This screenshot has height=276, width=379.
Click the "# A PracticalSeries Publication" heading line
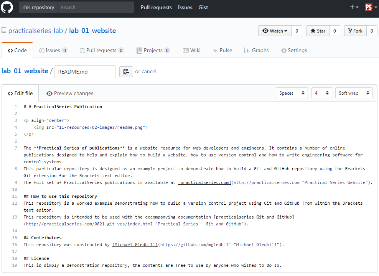(63, 107)
